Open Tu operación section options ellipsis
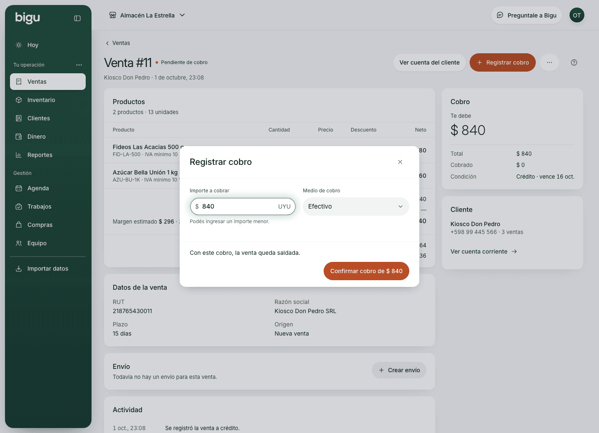Viewport: 599px width, 433px height. point(79,65)
